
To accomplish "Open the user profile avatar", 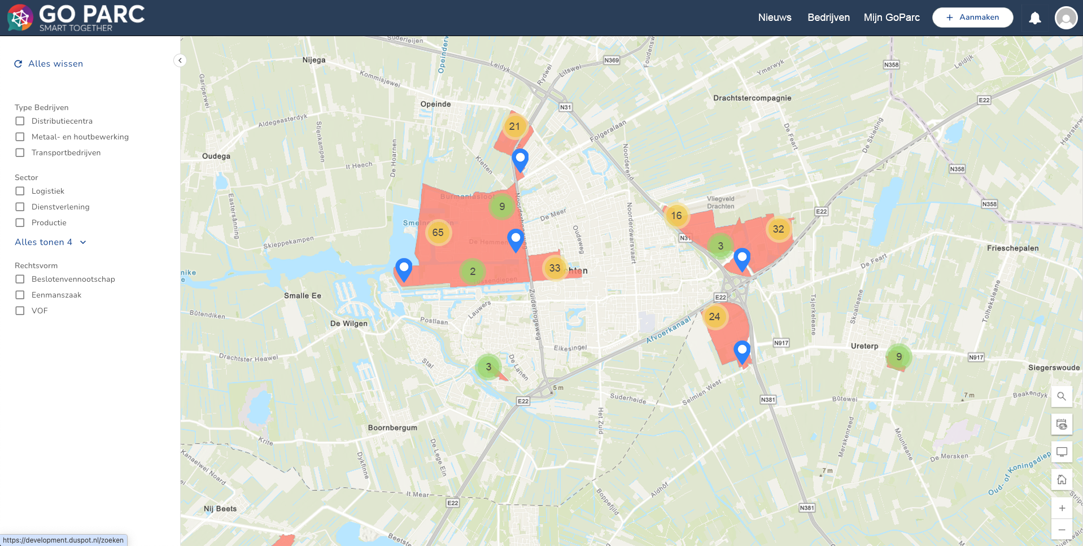I will [1065, 18].
